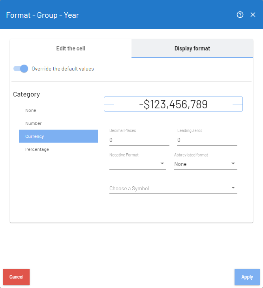Select the Display format tab
The width and height of the screenshot is (263, 288).
tap(192, 48)
